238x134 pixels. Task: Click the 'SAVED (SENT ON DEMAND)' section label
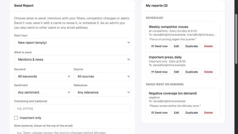pyautogui.click(x=165, y=84)
